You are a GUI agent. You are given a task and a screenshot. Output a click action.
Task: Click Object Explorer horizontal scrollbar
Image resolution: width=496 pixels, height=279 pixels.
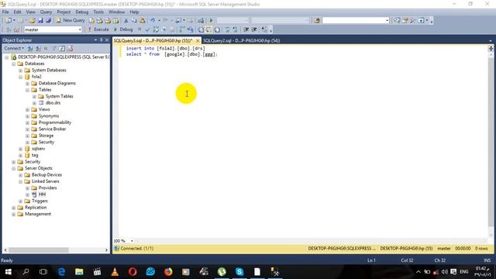[39, 250]
